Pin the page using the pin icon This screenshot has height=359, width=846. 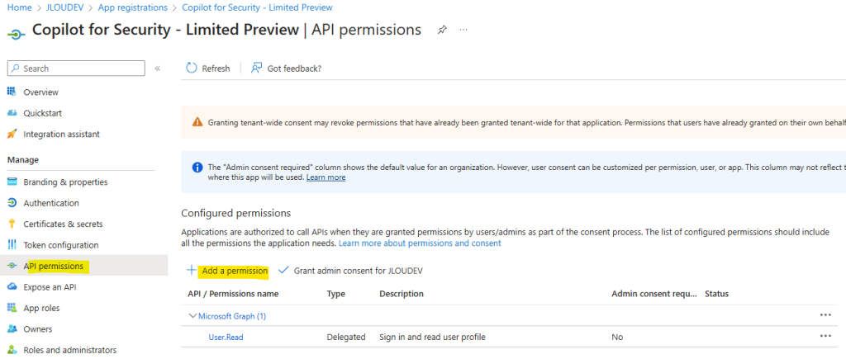[442, 31]
